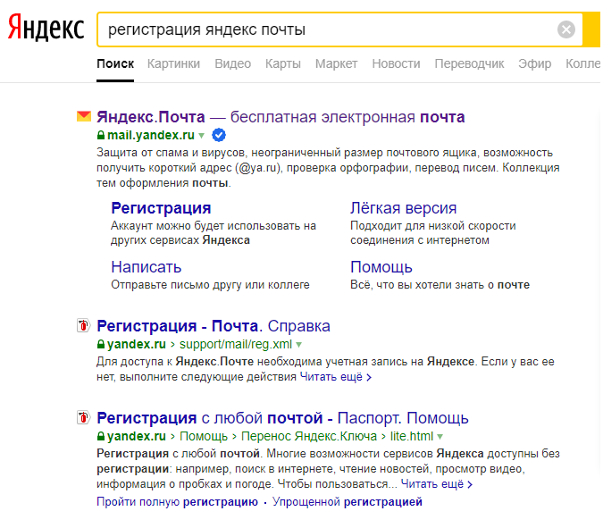
Task: Click the favicon beside Регистрация - Почта. Справка
Action: tap(83, 325)
